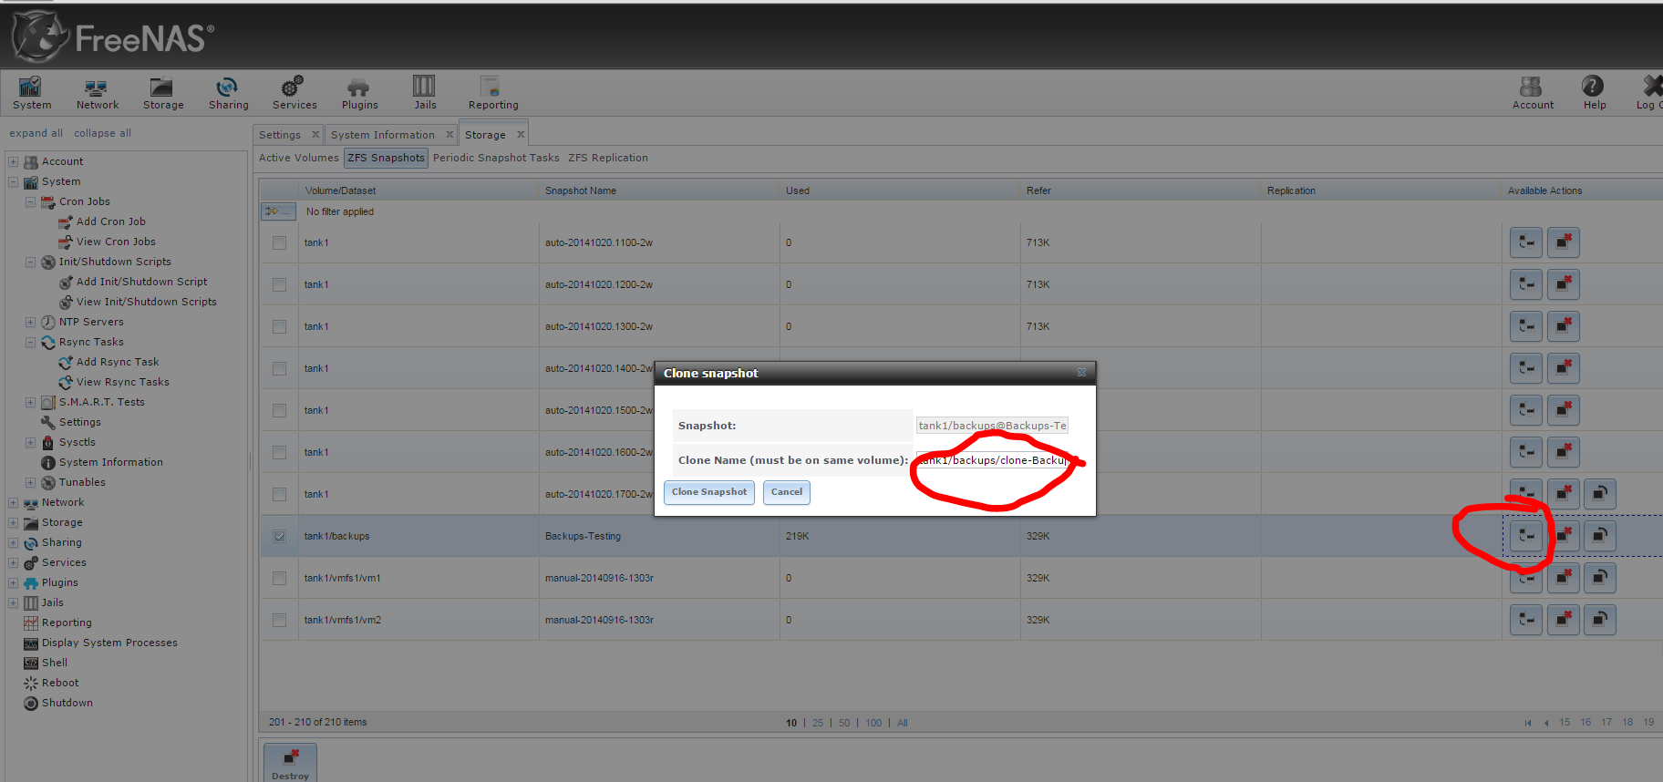Expand the S.M.A.R.T. Tests node
Viewport: 1663px width, 782px height.
pos(30,403)
